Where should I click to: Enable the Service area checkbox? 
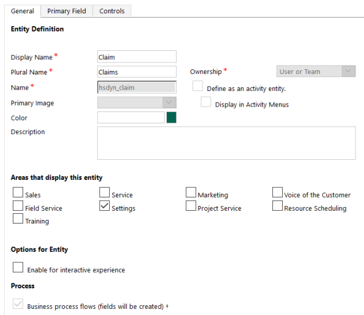[104, 193]
